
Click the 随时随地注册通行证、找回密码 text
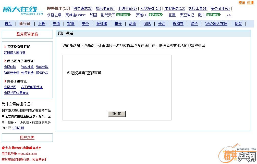(x=24, y=160)
